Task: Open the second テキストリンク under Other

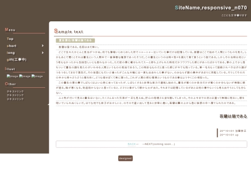Action: point(15,95)
